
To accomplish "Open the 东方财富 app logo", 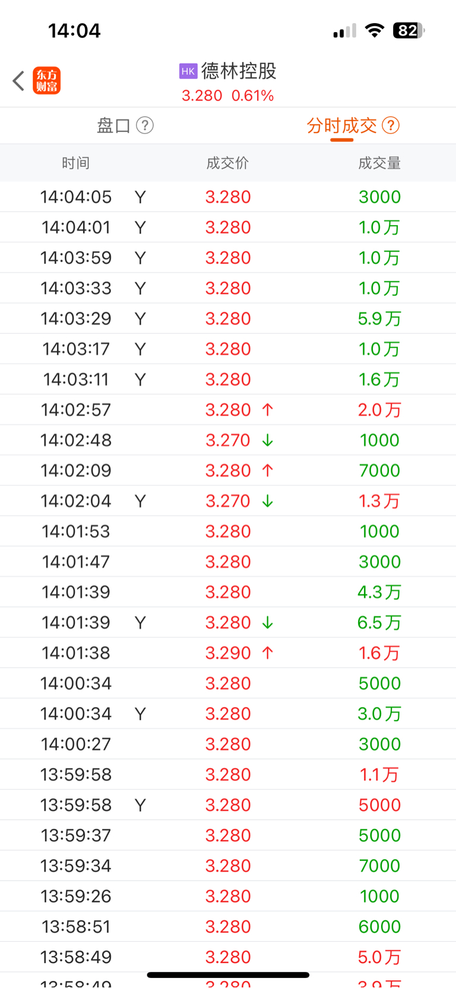I will [46, 81].
